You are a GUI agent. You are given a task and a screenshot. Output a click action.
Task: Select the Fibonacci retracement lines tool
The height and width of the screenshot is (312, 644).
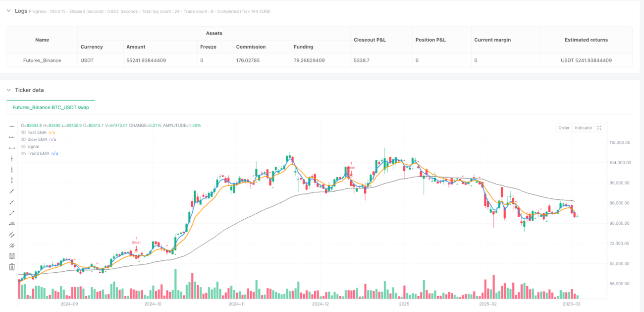12,256
